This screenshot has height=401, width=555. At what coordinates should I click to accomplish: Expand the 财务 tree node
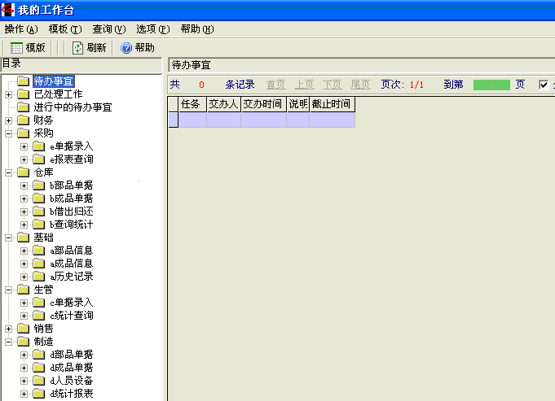tap(8, 120)
